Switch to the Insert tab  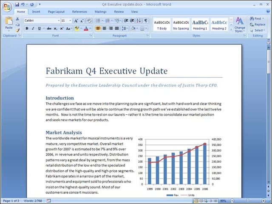click(x=36, y=12)
